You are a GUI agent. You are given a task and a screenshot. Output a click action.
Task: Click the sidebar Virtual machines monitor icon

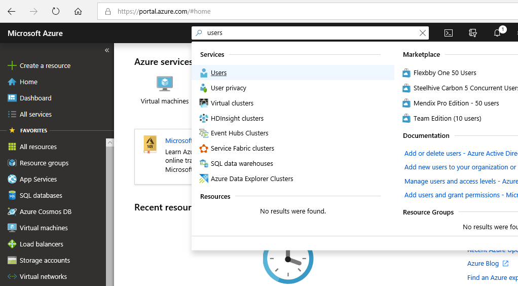pyautogui.click(x=12, y=228)
